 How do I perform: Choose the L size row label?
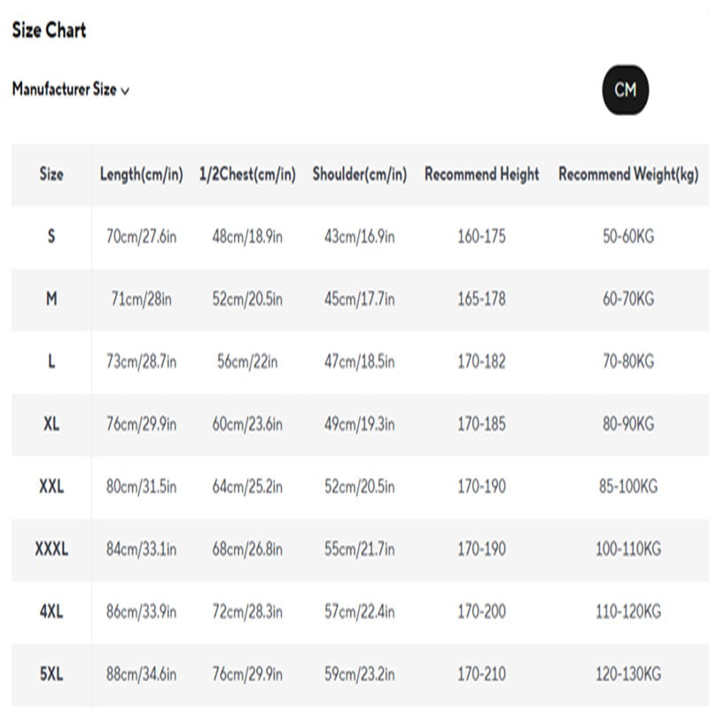(x=51, y=362)
